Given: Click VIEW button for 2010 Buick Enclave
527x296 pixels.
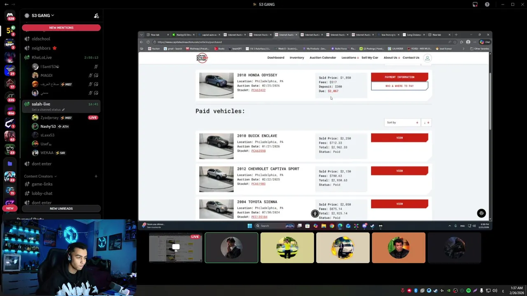Looking at the screenshot, I should [x=399, y=138].
